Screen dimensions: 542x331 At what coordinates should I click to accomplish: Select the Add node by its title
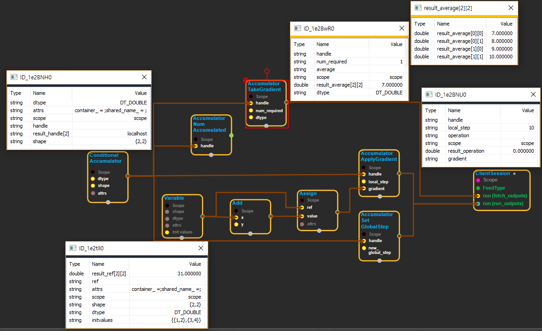[x=237, y=203]
